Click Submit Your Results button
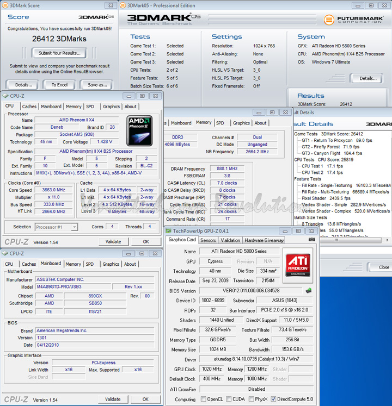Image resolution: width=392 pixels, height=406 pixels. point(59,53)
